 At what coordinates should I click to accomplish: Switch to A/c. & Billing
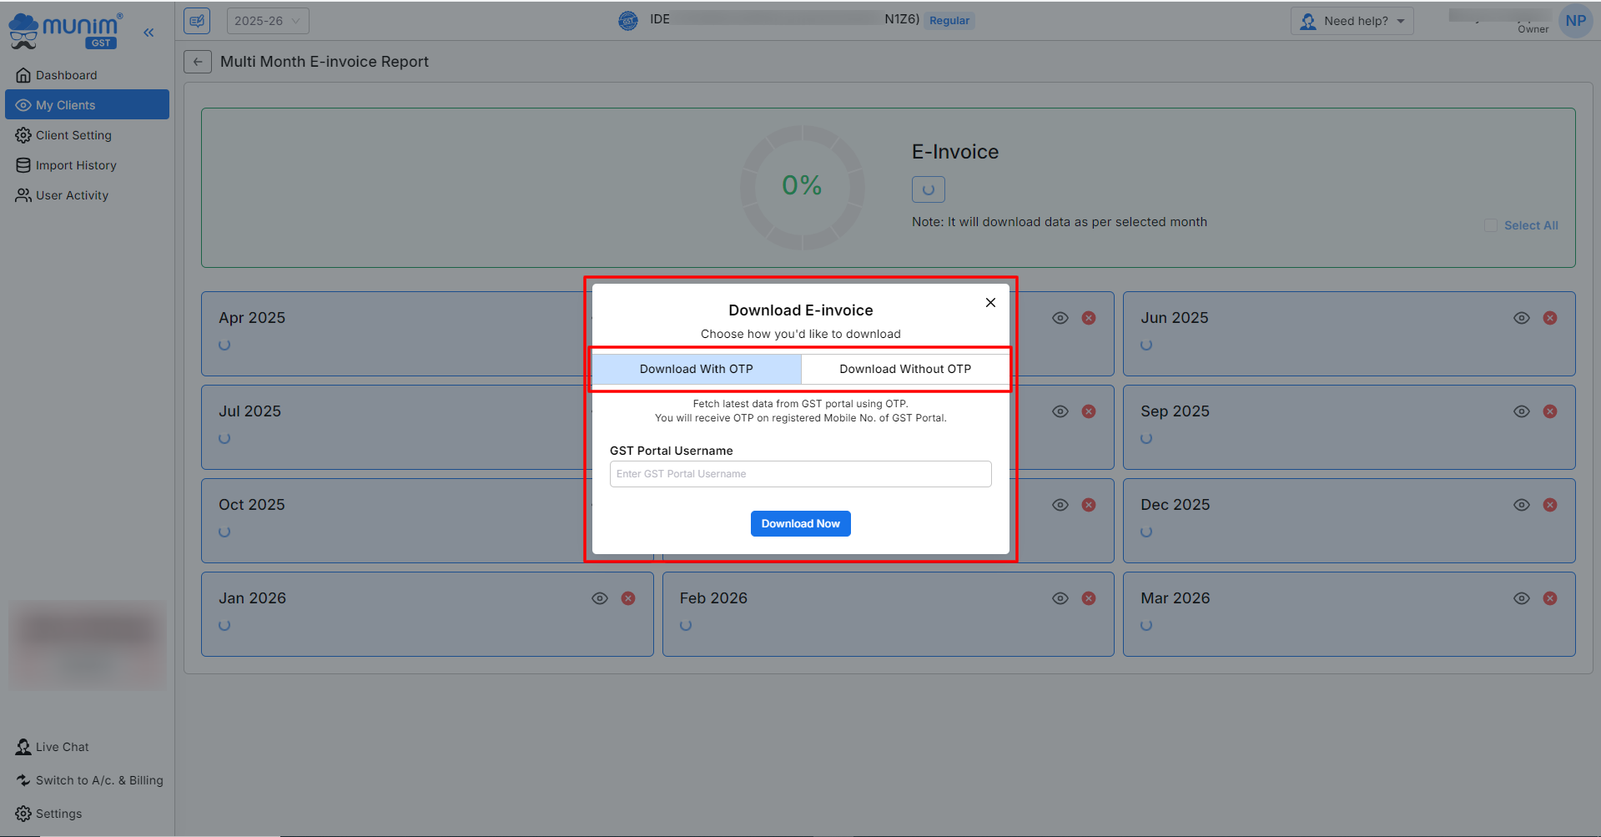coord(98,780)
